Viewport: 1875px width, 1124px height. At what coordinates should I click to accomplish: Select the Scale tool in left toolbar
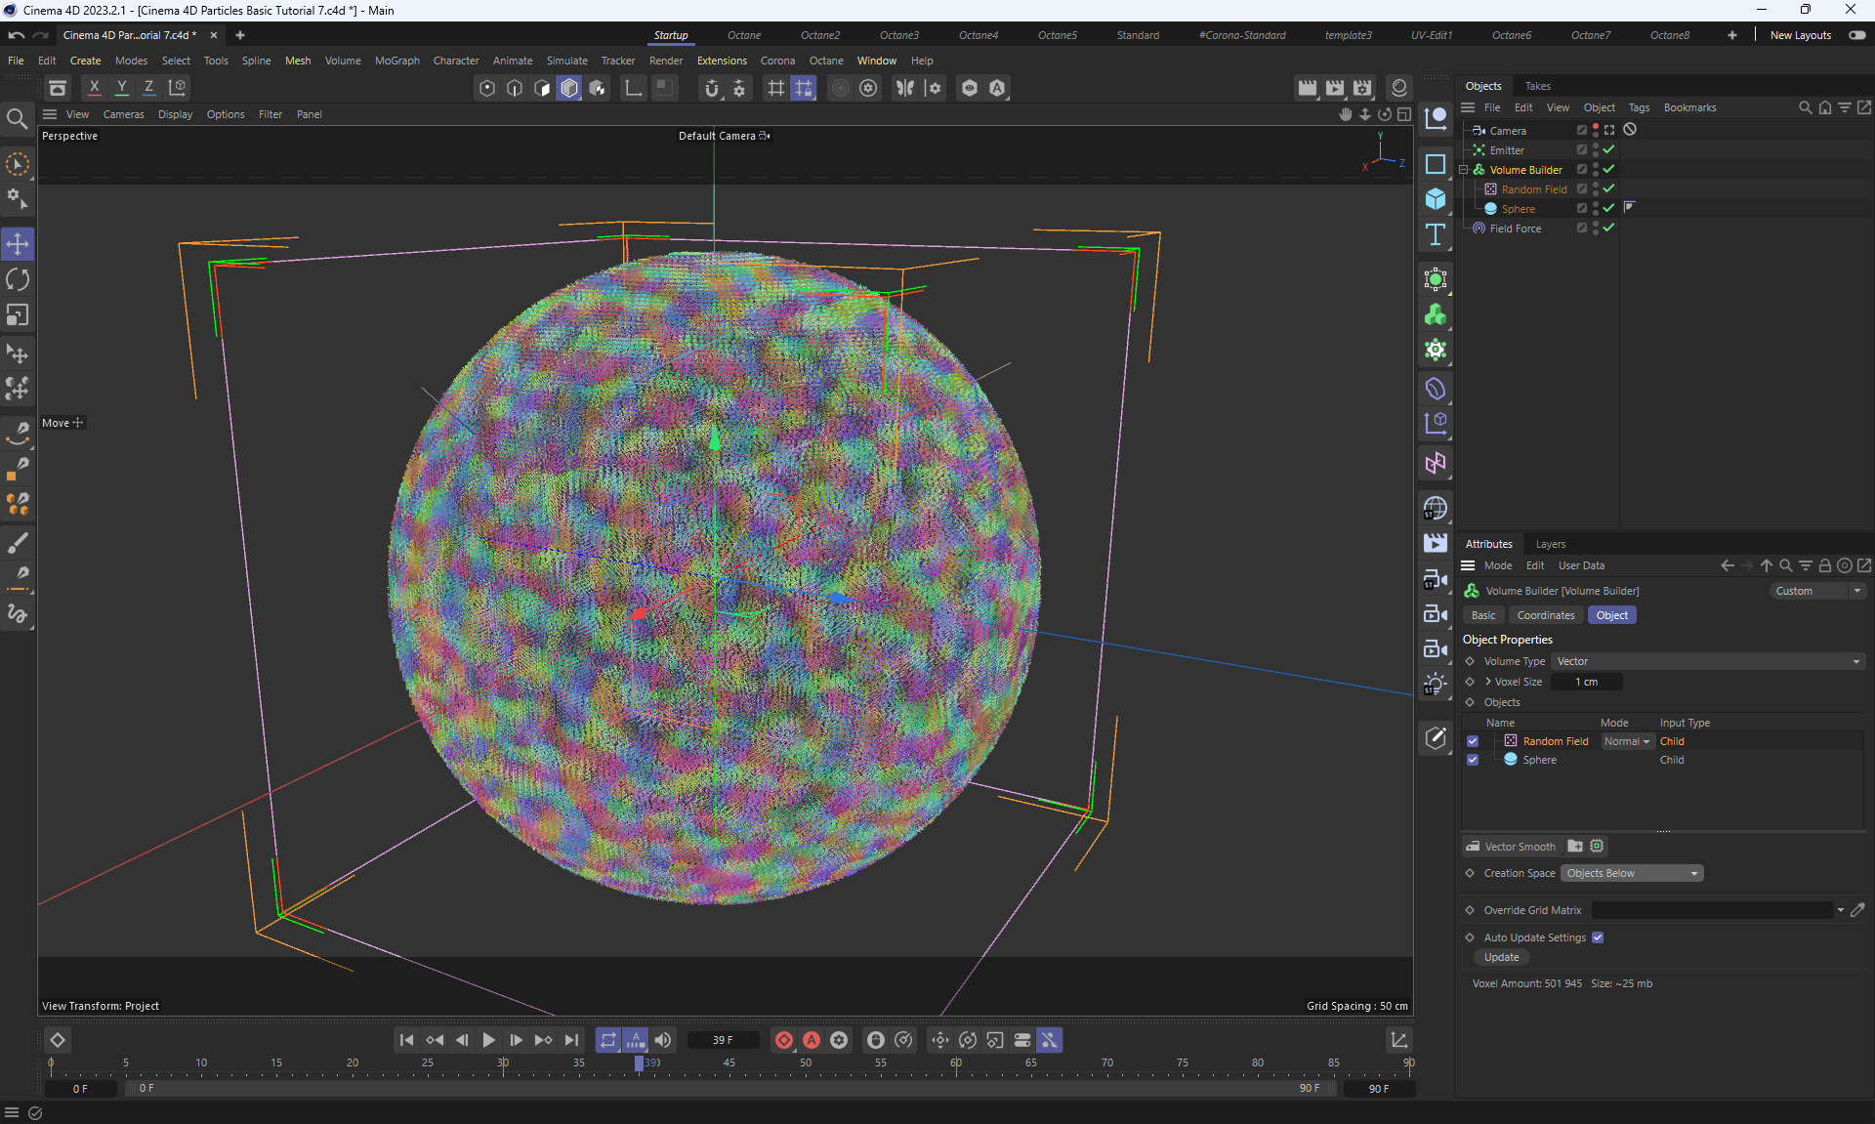[x=18, y=315]
